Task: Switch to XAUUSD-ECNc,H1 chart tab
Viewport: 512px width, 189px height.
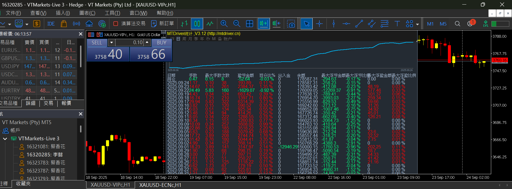Action: point(160,185)
